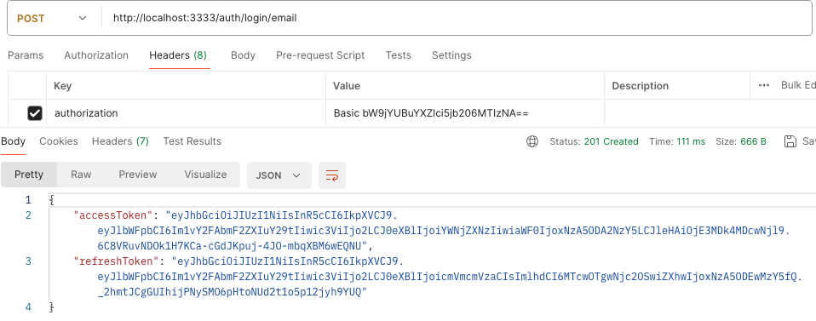Click the authorization key cell
Screen dimensions: 816x321
pyautogui.click(x=187, y=113)
